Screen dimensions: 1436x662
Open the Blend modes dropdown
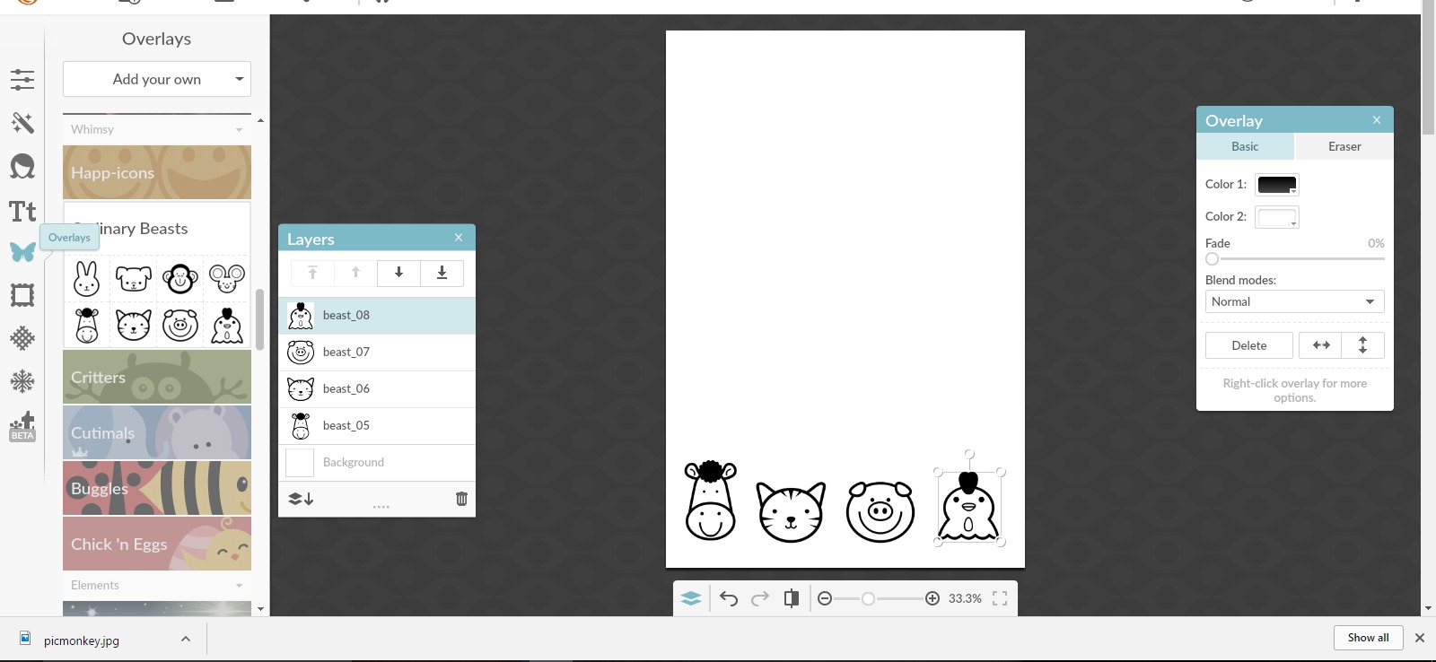(x=1294, y=301)
